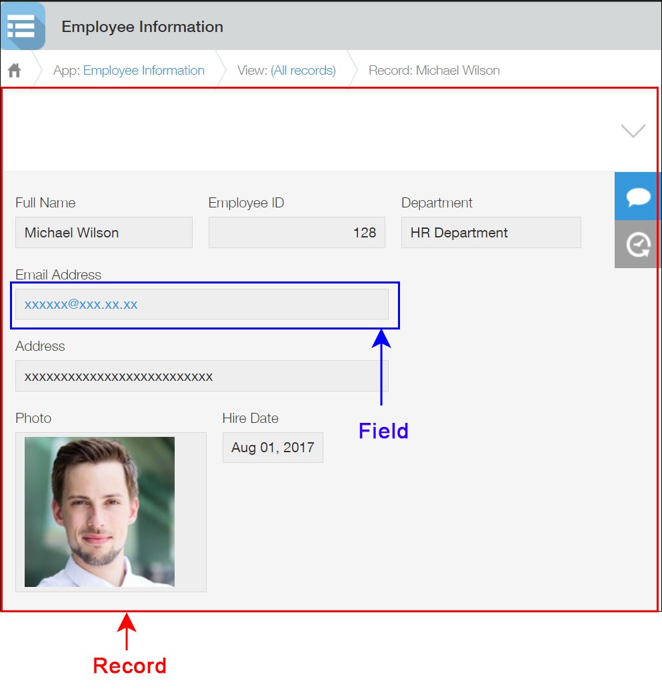Viewport: 662px width, 691px height.
Task: Select the house icon before the breadcrumb
Action: coord(15,69)
